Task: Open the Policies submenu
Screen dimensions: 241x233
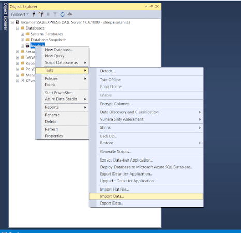Action: (62, 78)
